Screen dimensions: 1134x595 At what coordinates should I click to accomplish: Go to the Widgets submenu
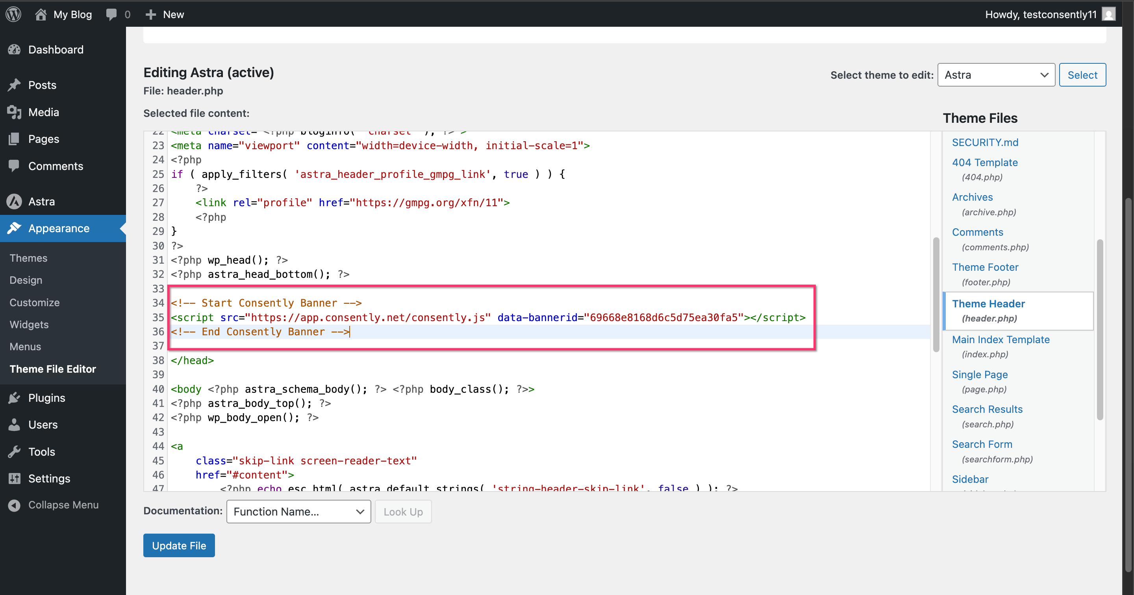[x=29, y=324]
